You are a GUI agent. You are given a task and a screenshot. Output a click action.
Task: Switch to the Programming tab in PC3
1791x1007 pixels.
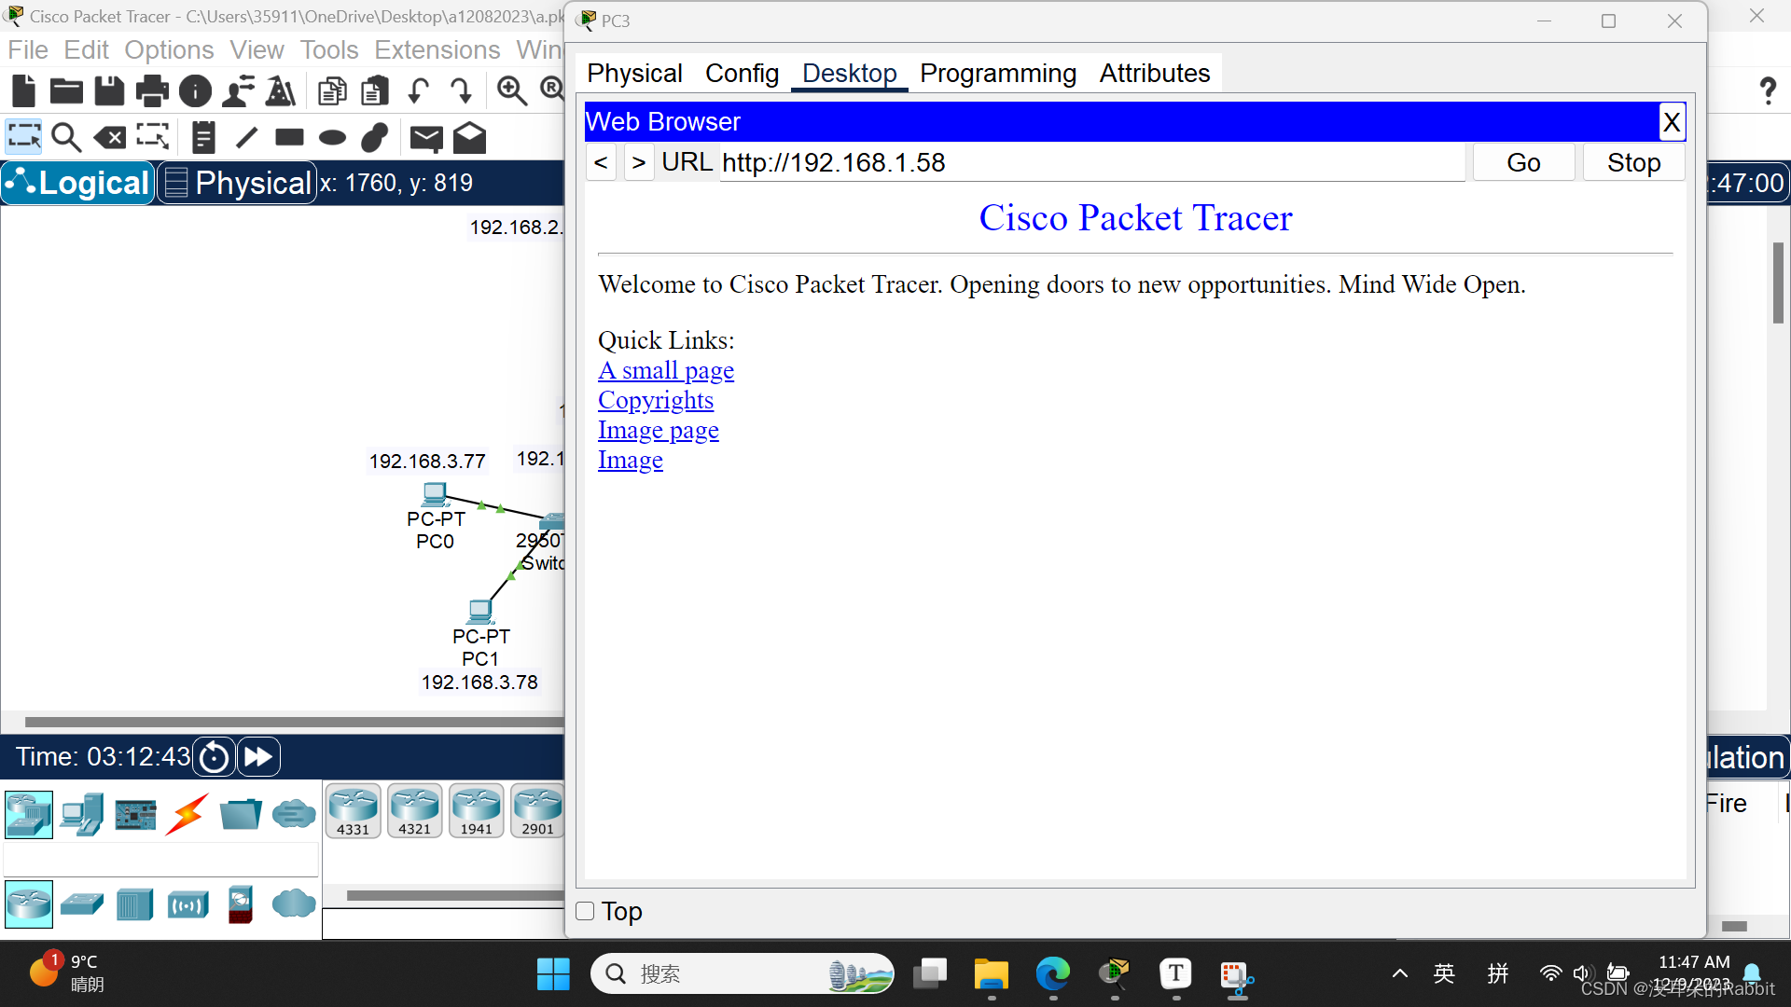(998, 73)
